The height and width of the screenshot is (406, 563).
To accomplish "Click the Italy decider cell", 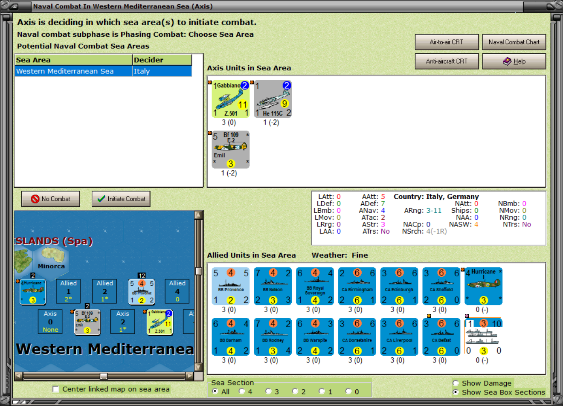I will click(x=162, y=71).
